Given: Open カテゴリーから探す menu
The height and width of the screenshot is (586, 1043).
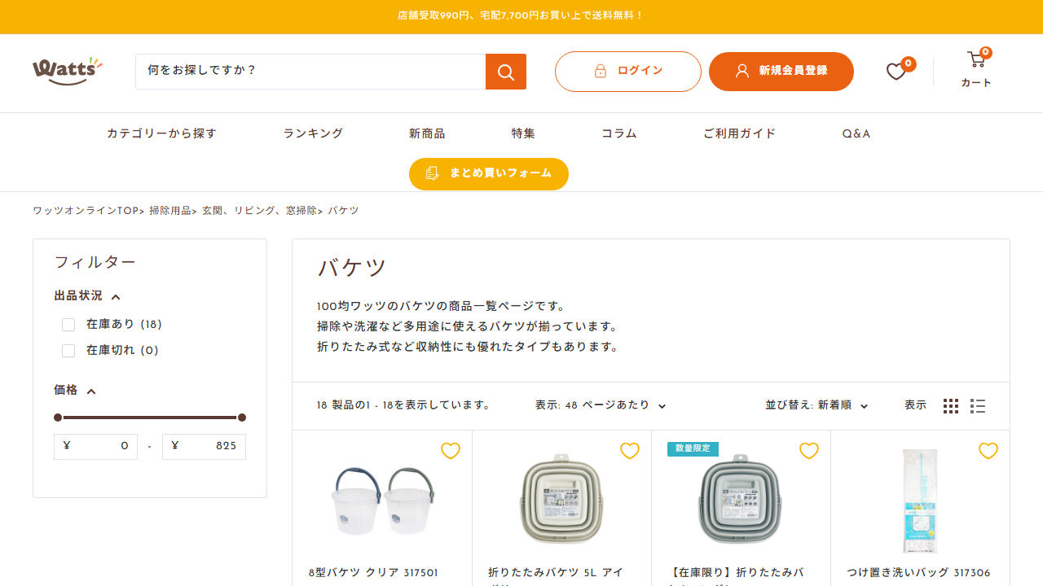Looking at the screenshot, I should pos(162,133).
